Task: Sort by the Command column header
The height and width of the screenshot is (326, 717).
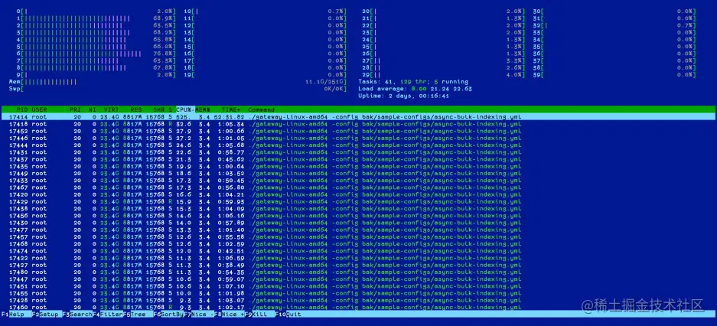Action: (261, 109)
